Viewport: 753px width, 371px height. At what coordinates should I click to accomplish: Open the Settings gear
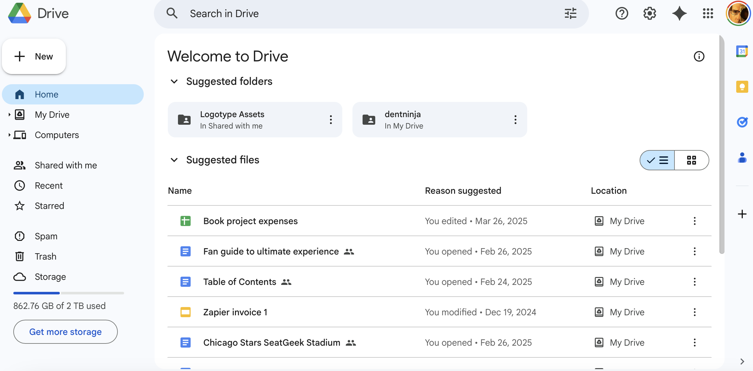tap(649, 14)
